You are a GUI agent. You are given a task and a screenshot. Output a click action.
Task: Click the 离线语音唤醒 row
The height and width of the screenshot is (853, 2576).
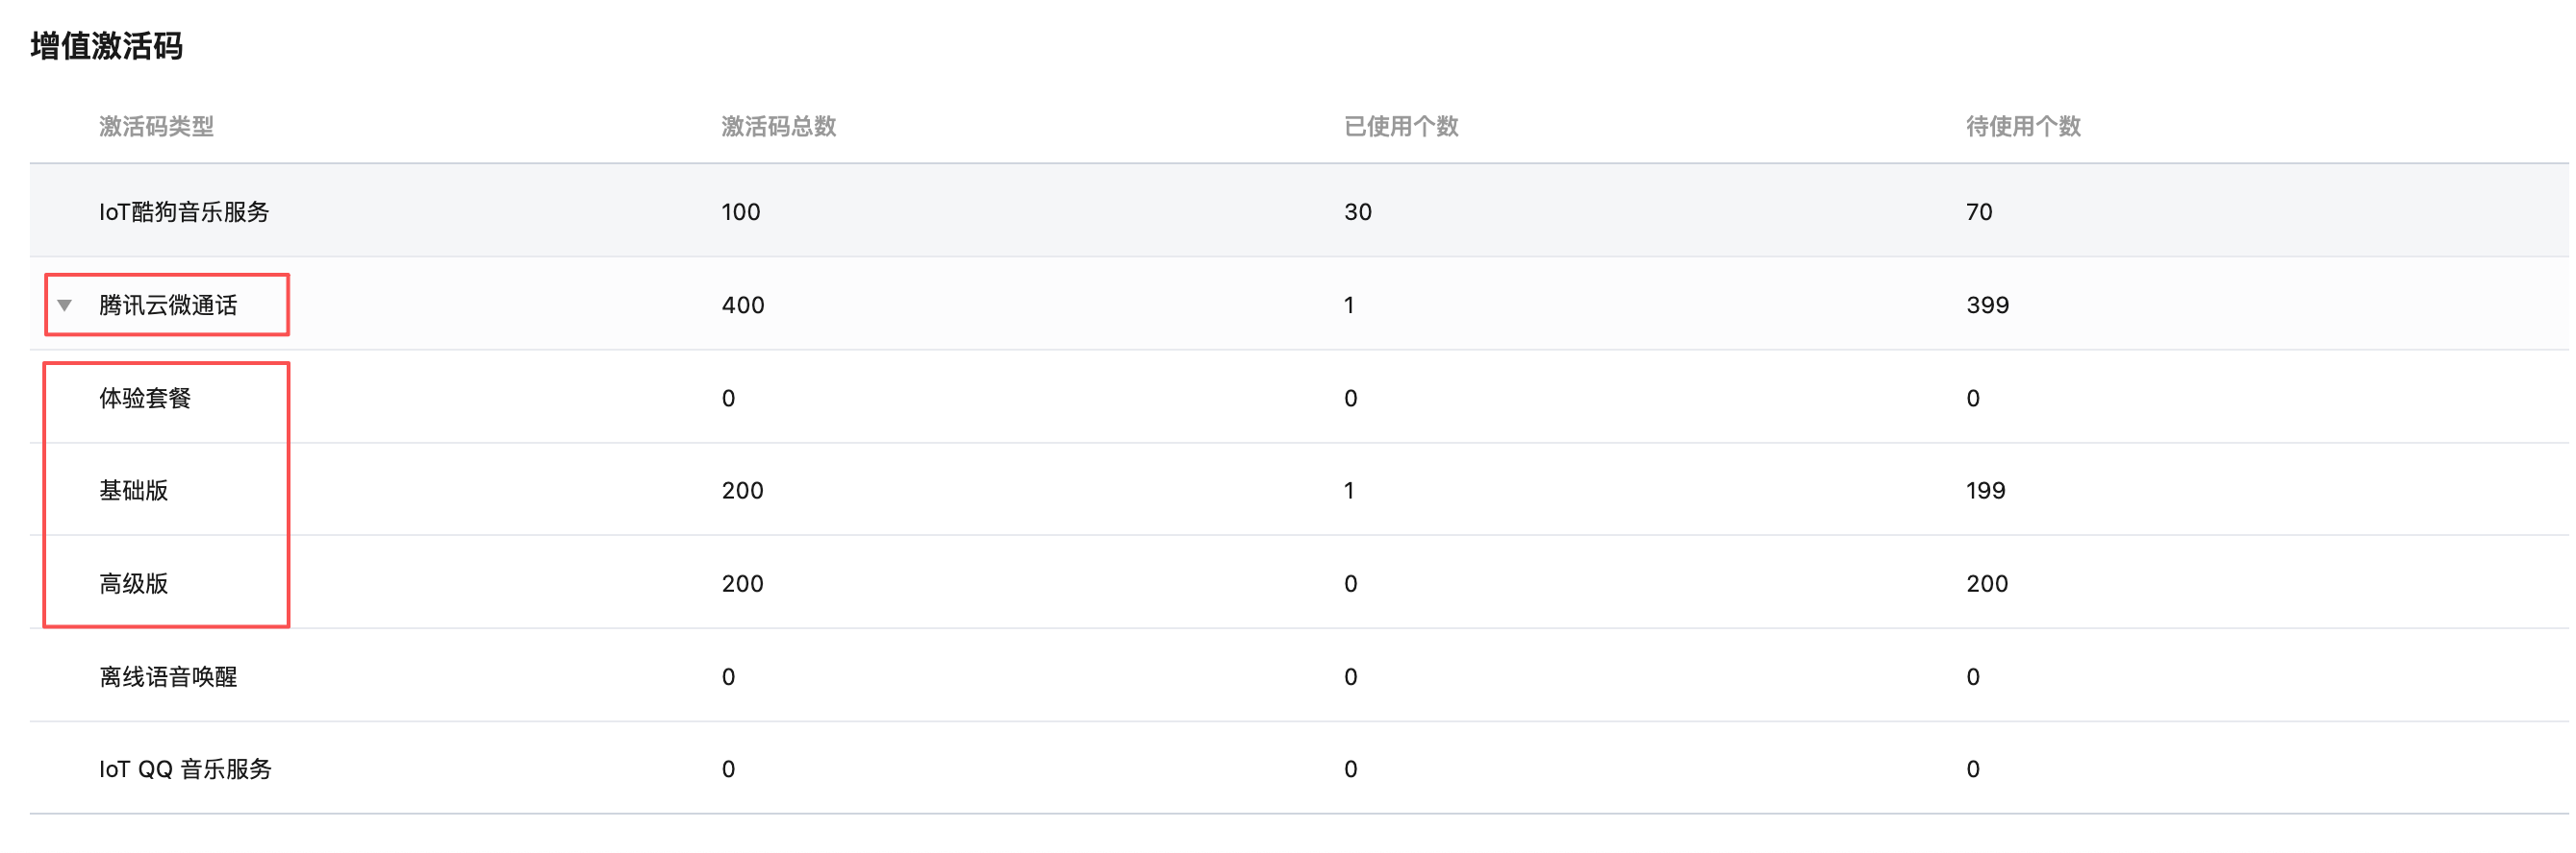(x=168, y=676)
